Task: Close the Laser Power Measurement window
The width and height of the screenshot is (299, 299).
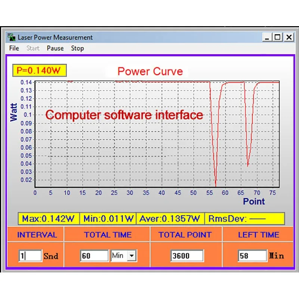Action: 289,37
